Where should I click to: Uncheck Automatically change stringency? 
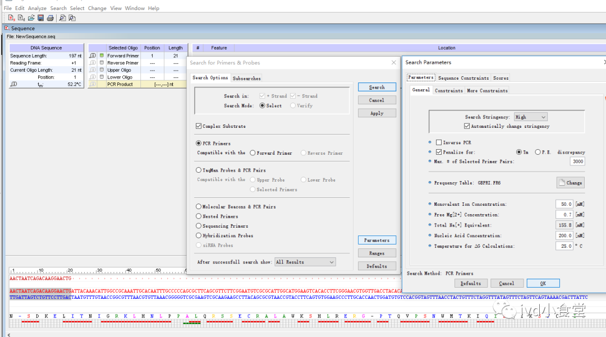tap(467, 126)
